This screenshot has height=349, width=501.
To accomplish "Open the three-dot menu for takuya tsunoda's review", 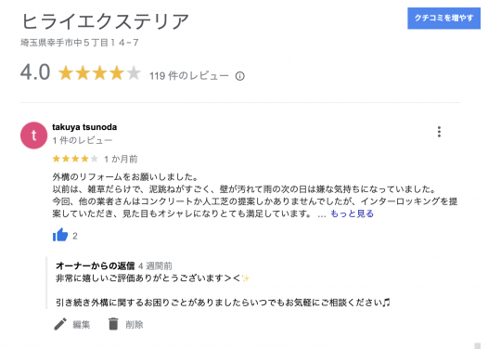I will (x=440, y=132).
